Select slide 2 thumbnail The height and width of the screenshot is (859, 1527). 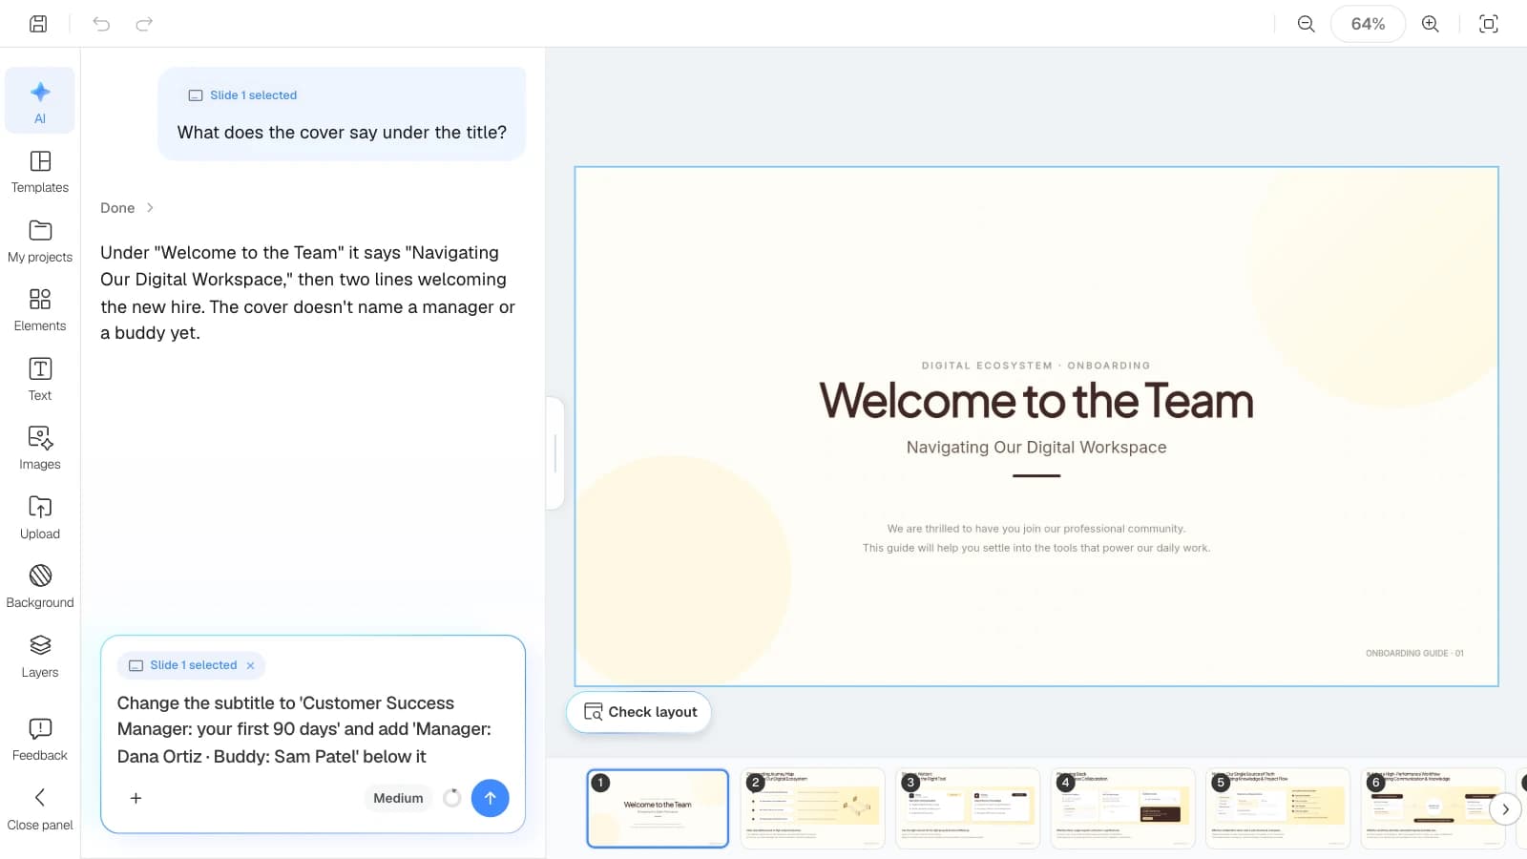pyautogui.click(x=812, y=807)
